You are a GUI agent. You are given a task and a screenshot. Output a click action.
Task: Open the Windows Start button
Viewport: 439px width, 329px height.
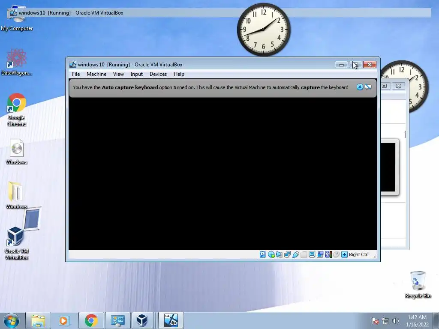[11, 320]
